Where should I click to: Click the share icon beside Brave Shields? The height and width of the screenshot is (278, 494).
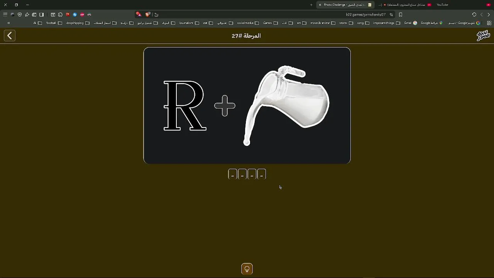[x=156, y=15]
